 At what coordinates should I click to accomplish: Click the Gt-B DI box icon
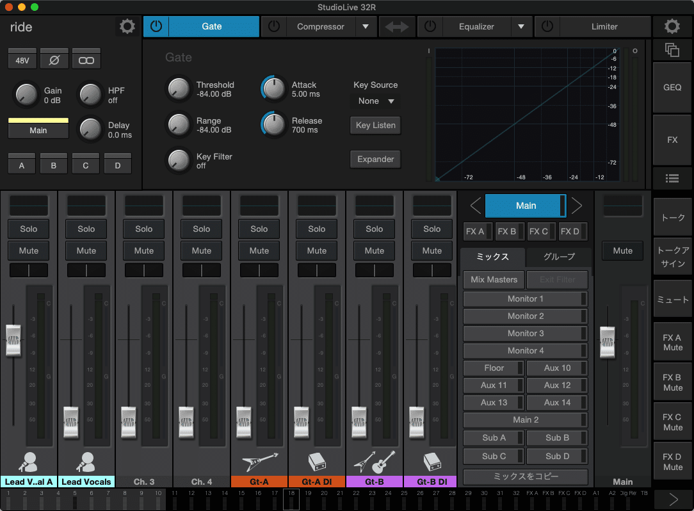pos(432,462)
